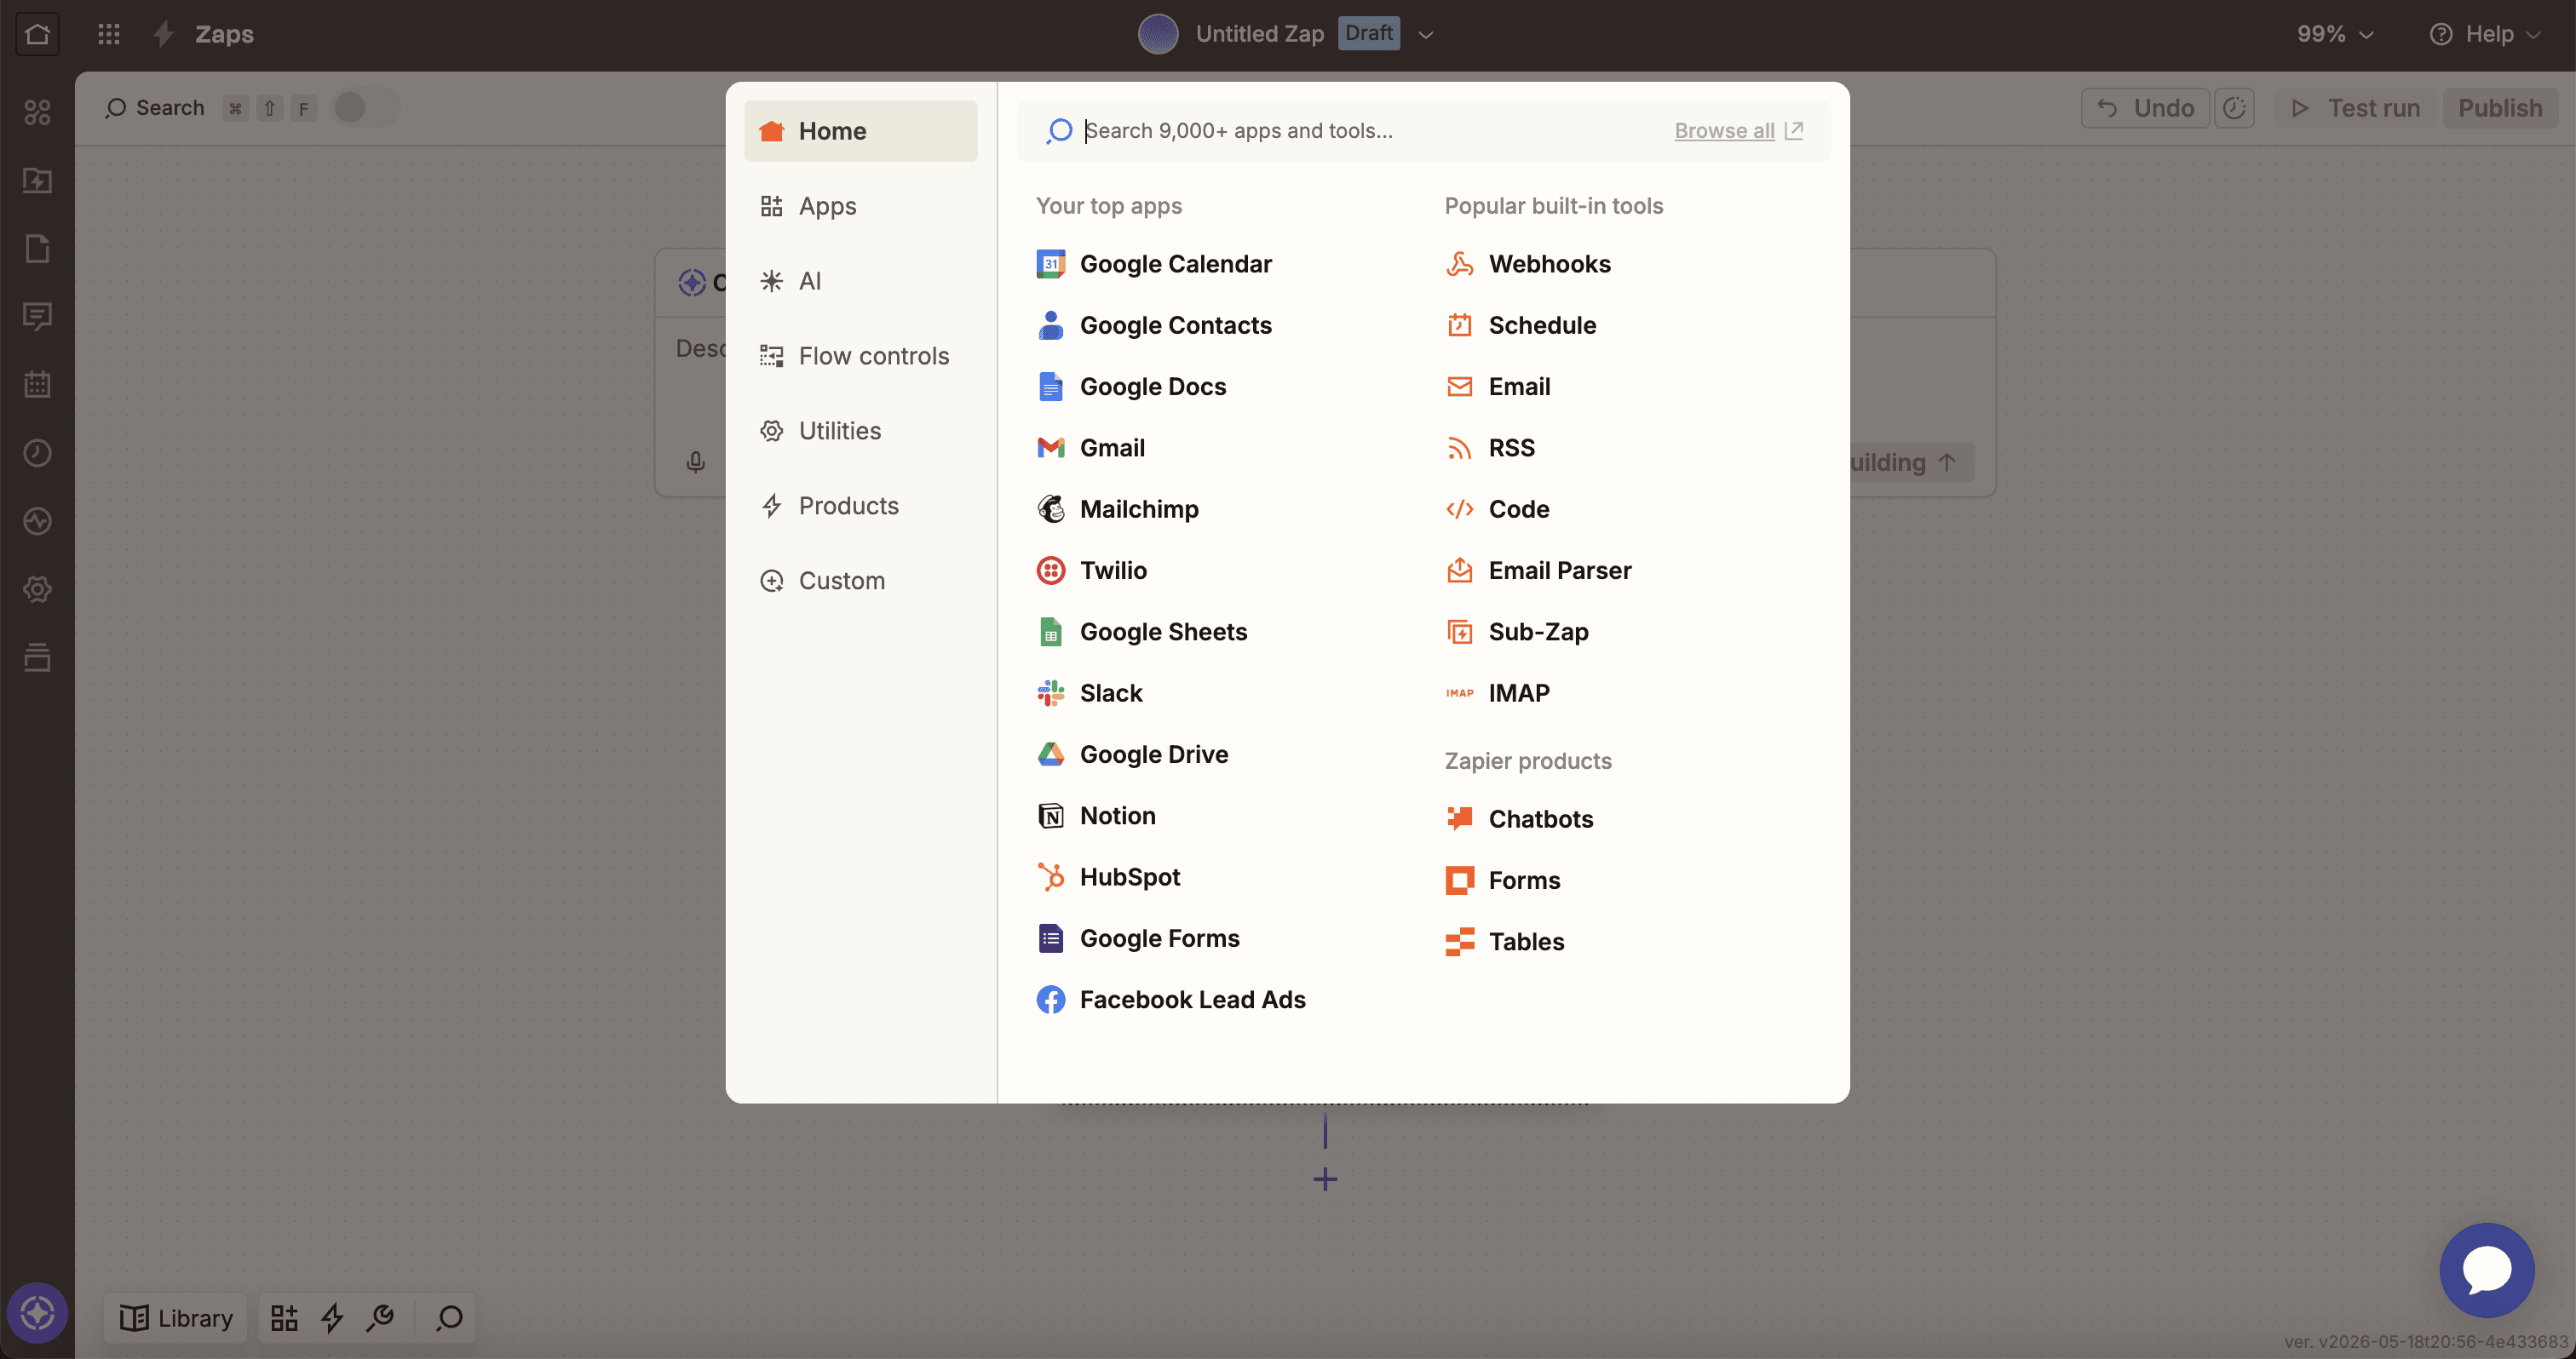Click the Zap history clock icon in the sidebar

[37, 454]
